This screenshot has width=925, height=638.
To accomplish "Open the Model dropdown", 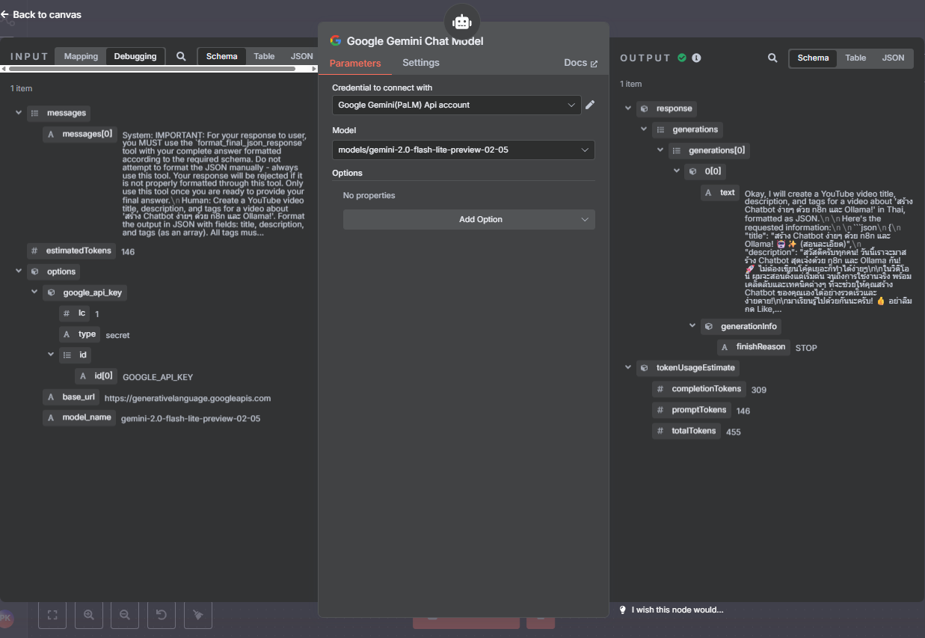I will coord(464,150).
